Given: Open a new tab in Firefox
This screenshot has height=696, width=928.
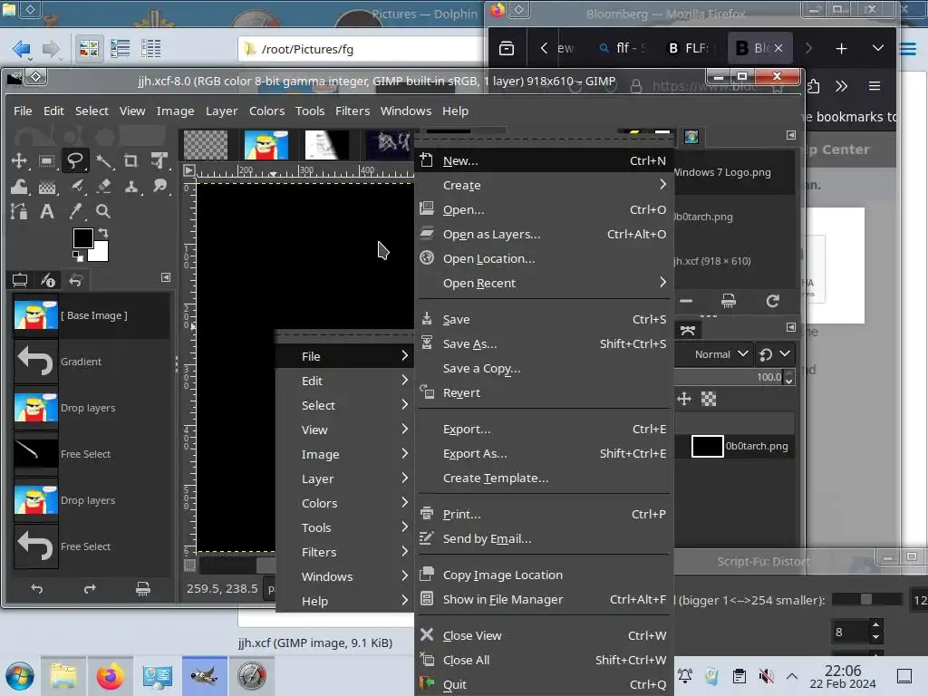Looking at the screenshot, I should (x=841, y=49).
